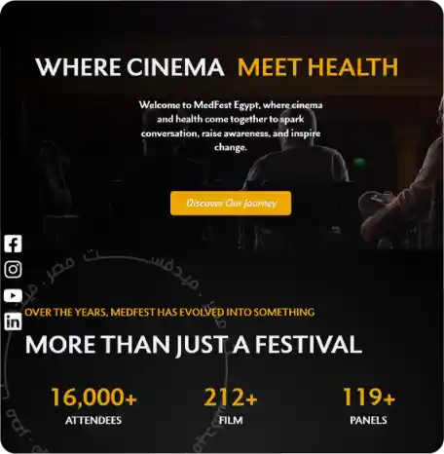
Task: Click the circular Arabic watermark text
Action: click(x=139, y=270)
